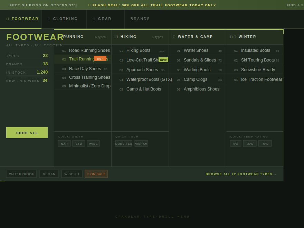Screen dimensions: 304x228
Task: Click the Water & Camp header icon
Action: pos(174,37)
